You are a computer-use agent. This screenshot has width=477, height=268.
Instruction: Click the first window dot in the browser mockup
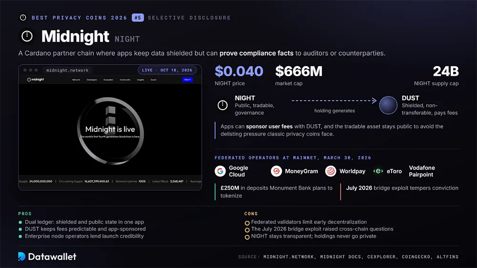(x=25, y=70)
